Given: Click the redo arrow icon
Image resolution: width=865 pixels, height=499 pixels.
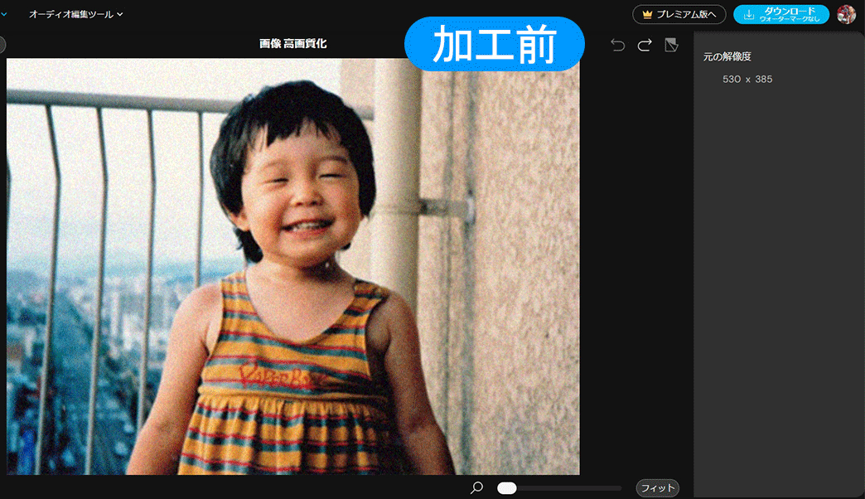Looking at the screenshot, I should [644, 45].
